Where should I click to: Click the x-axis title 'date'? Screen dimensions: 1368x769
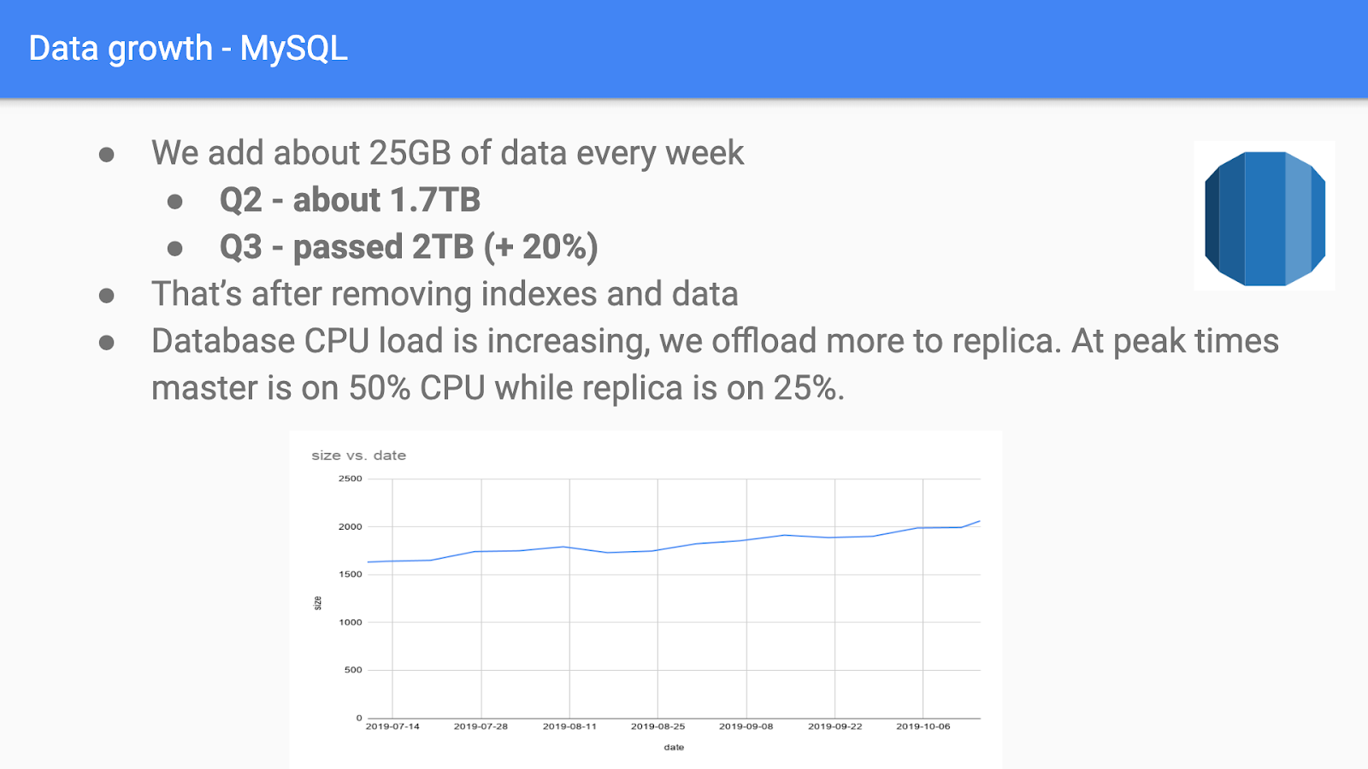674,748
